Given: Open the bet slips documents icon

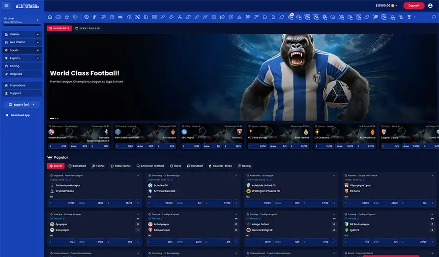Looking at the screenshot, I should (x=75, y=17).
